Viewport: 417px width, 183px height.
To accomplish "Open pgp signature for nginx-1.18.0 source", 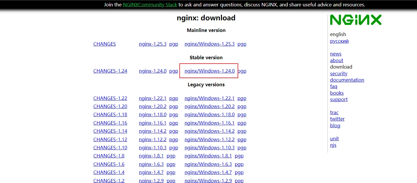I will click(174, 114).
